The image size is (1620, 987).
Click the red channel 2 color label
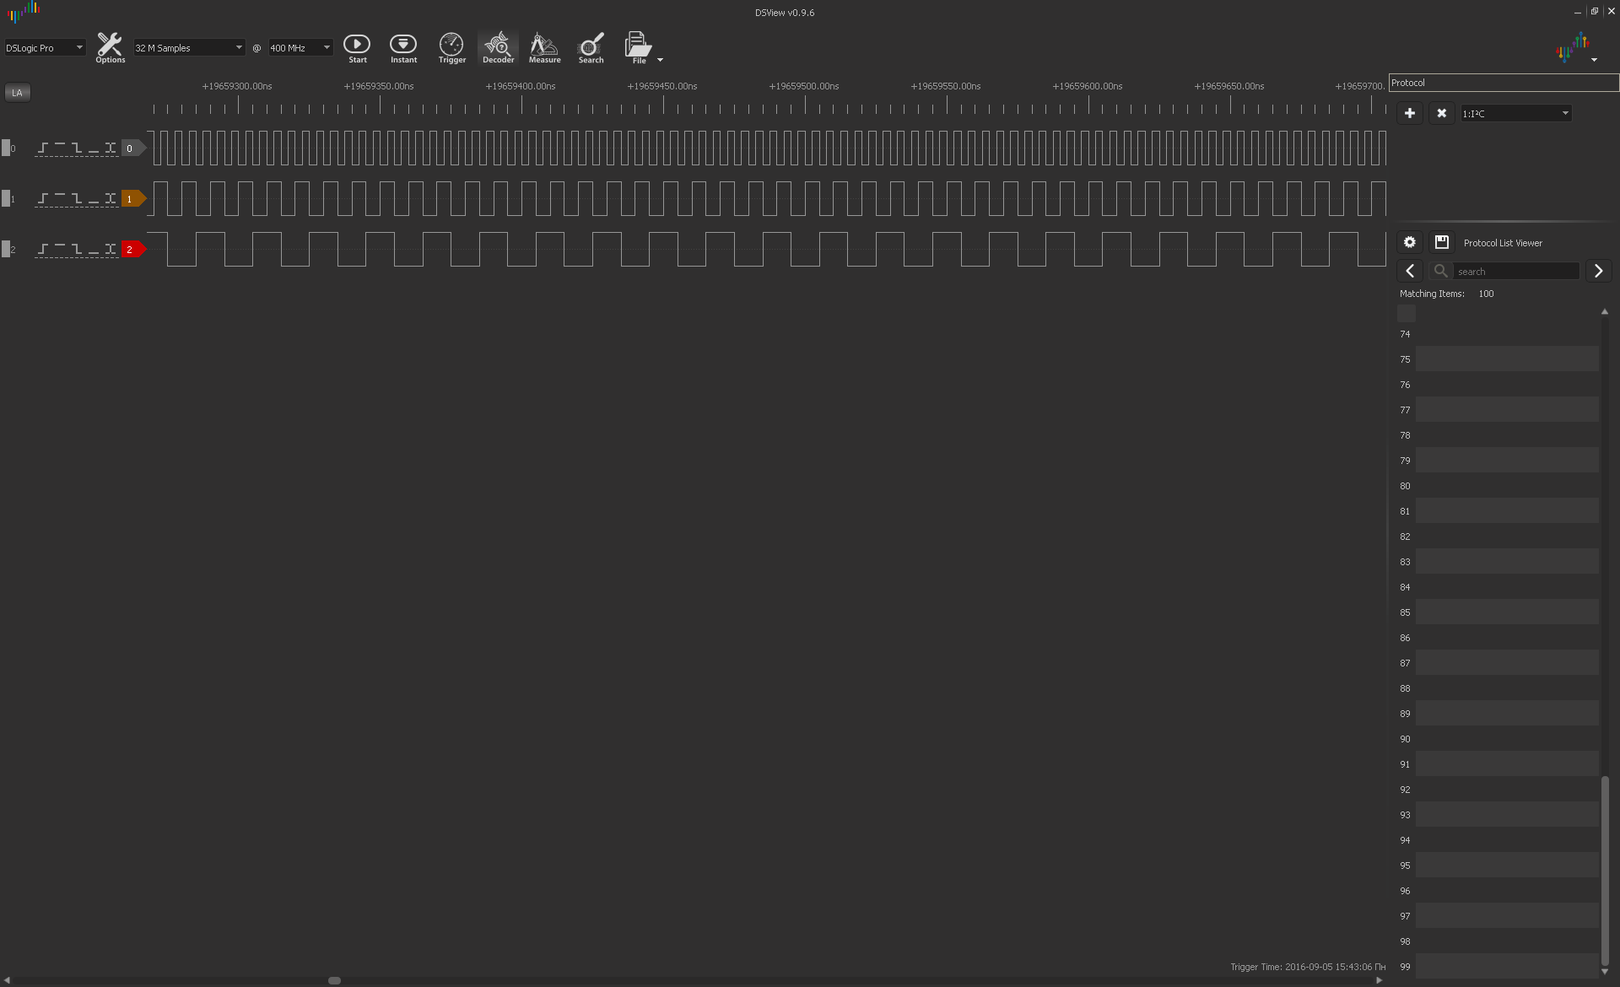tap(132, 250)
